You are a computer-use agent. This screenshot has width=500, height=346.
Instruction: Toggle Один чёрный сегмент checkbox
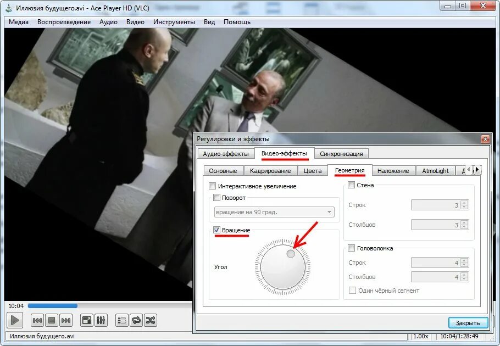[x=352, y=290]
